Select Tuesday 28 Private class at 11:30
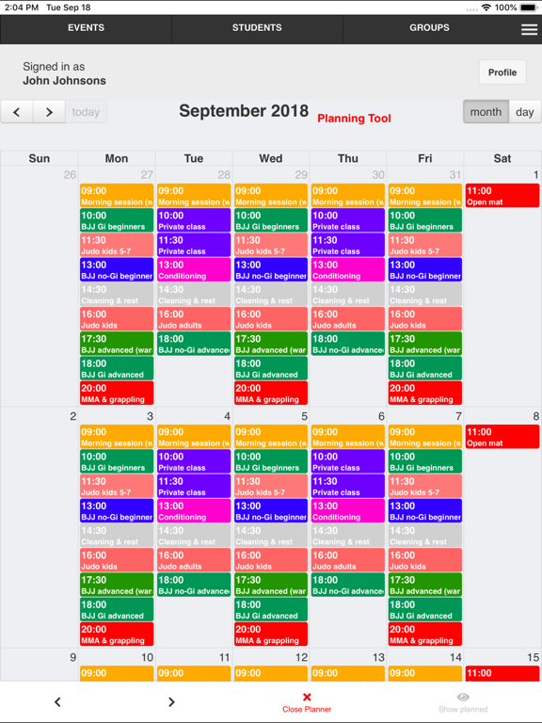 pos(194,246)
